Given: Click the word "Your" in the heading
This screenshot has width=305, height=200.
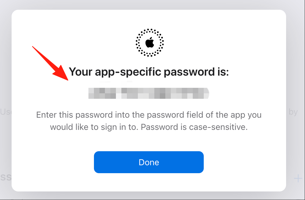Looking at the screenshot, I should tap(81, 72).
